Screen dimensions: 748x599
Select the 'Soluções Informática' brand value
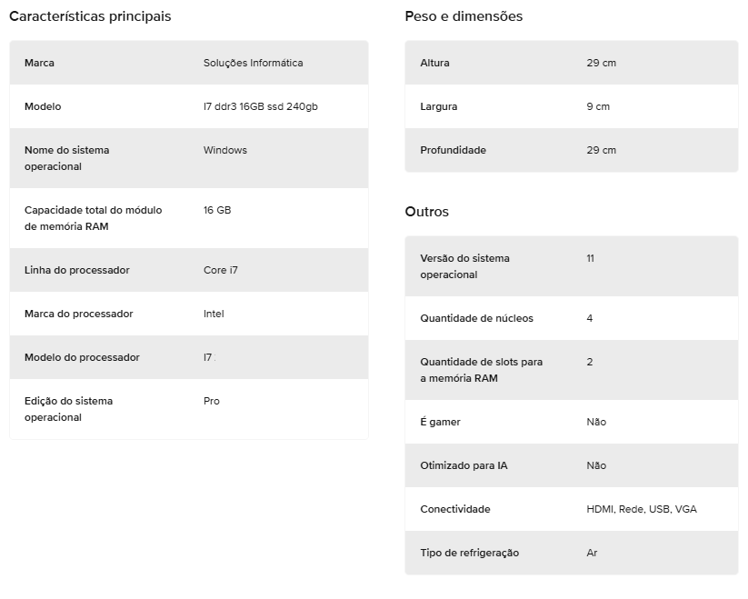tap(253, 63)
